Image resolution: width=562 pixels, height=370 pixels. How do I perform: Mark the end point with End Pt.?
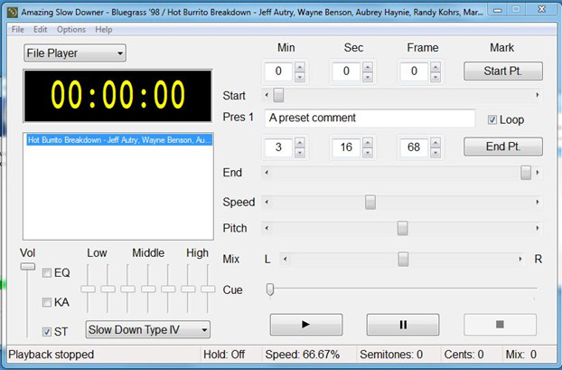coord(503,147)
